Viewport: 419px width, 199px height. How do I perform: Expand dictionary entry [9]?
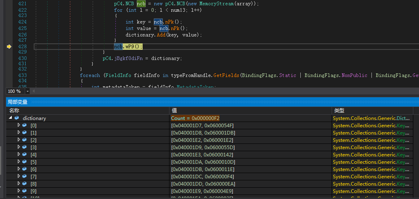19,191
